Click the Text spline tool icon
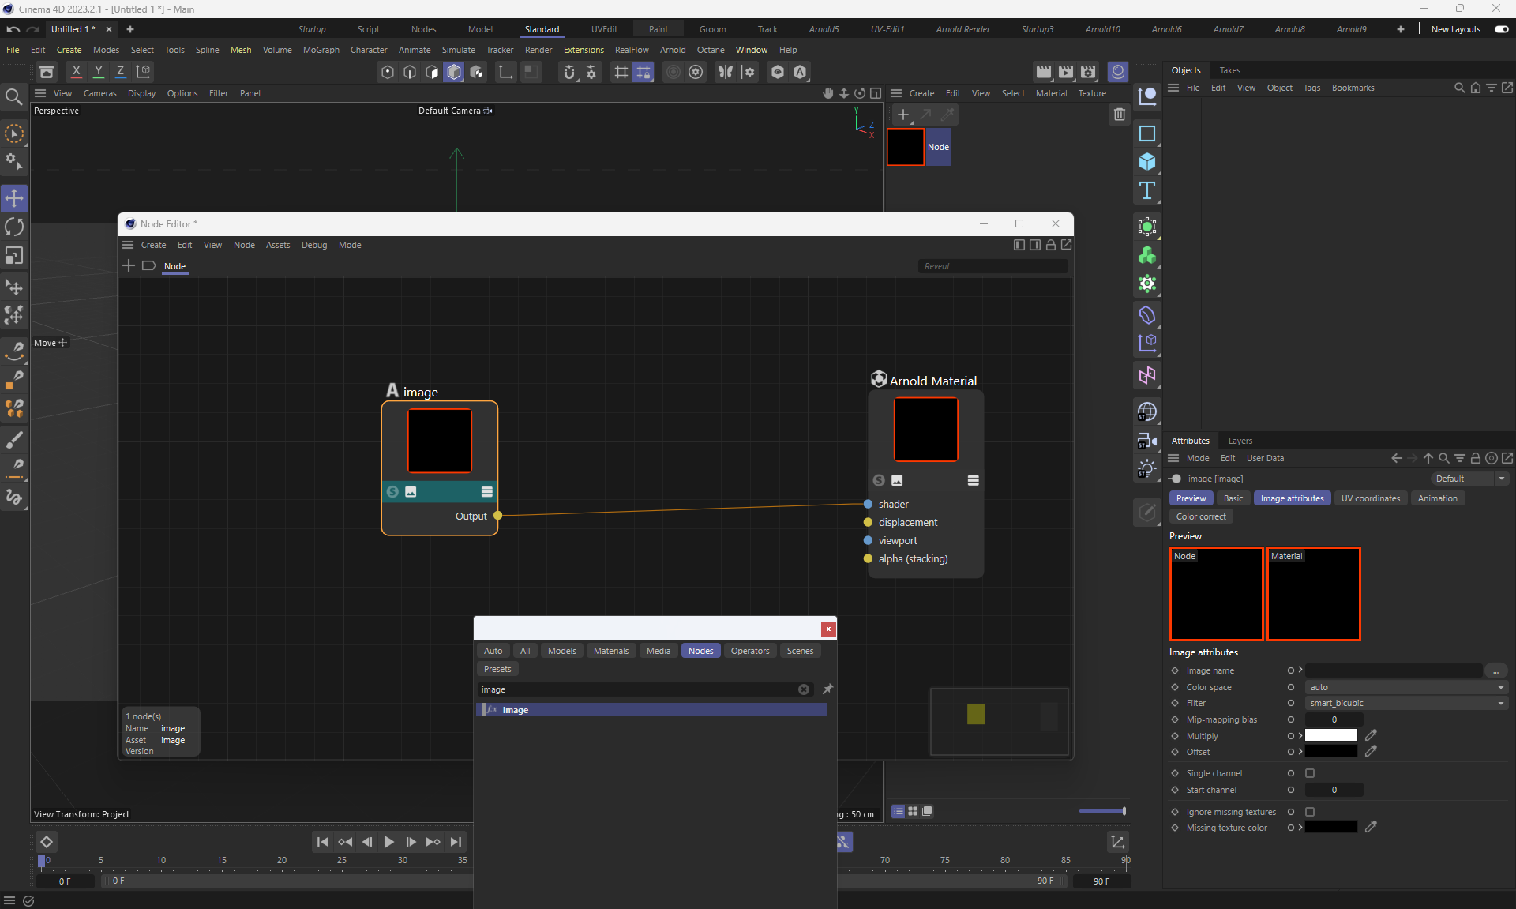The height and width of the screenshot is (909, 1516). (1147, 190)
